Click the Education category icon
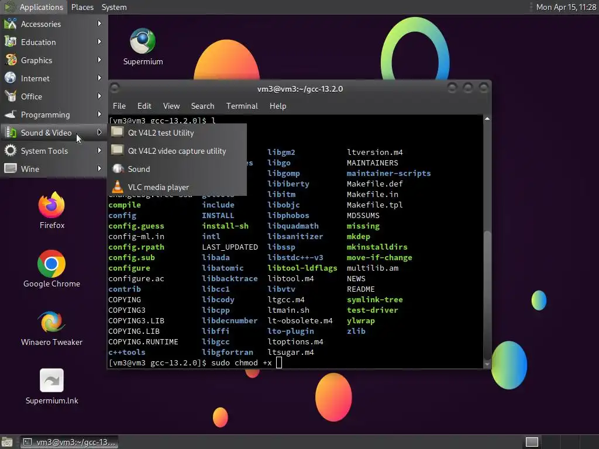 [11, 42]
